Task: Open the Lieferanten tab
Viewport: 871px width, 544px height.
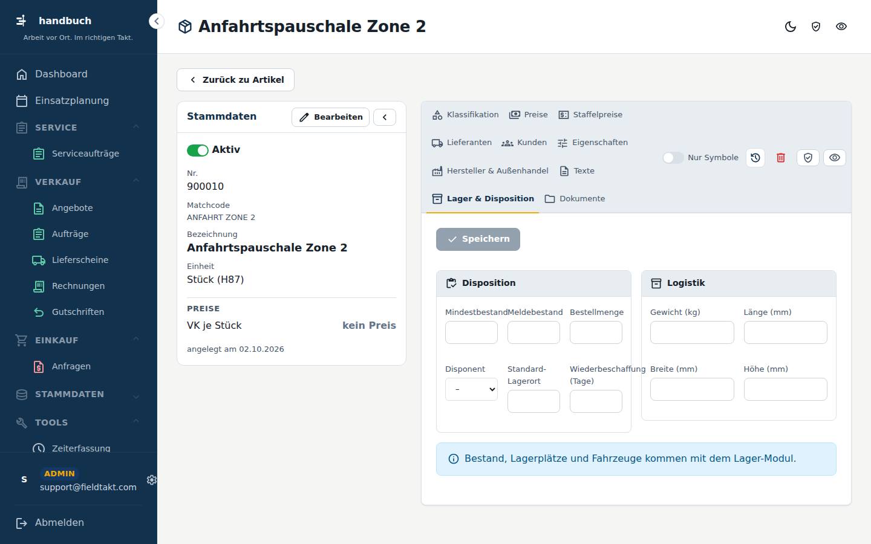Action: click(462, 143)
